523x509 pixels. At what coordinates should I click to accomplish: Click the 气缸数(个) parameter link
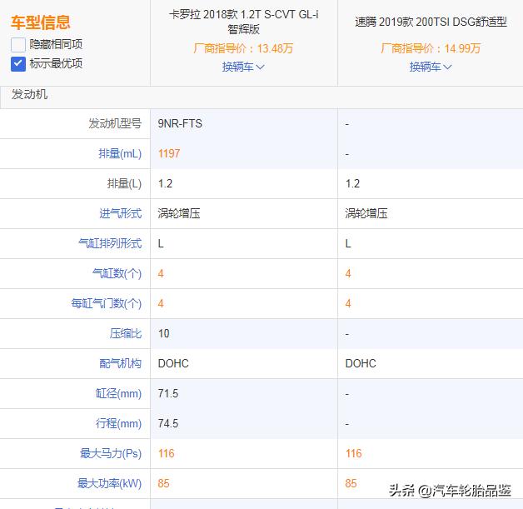[x=117, y=273]
